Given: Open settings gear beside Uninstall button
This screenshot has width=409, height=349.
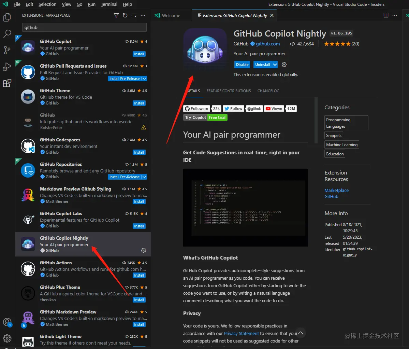Looking at the screenshot, I should click(x=284, y=65).
